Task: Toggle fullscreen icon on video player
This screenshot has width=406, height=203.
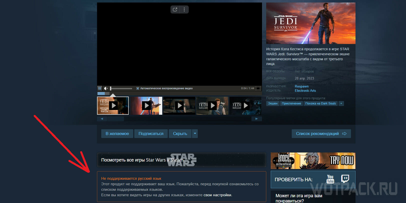Action: [x=258, y=88]
